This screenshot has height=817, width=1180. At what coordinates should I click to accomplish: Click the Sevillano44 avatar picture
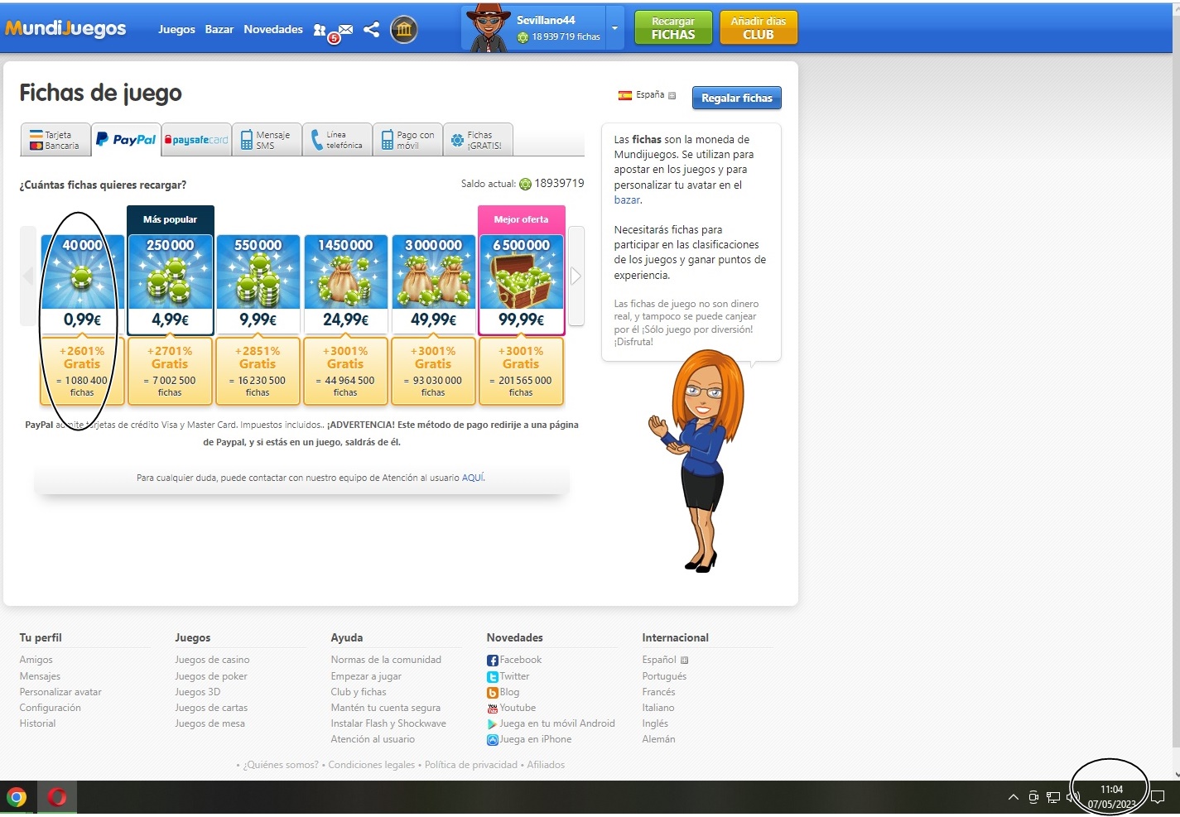click(488, 29)
